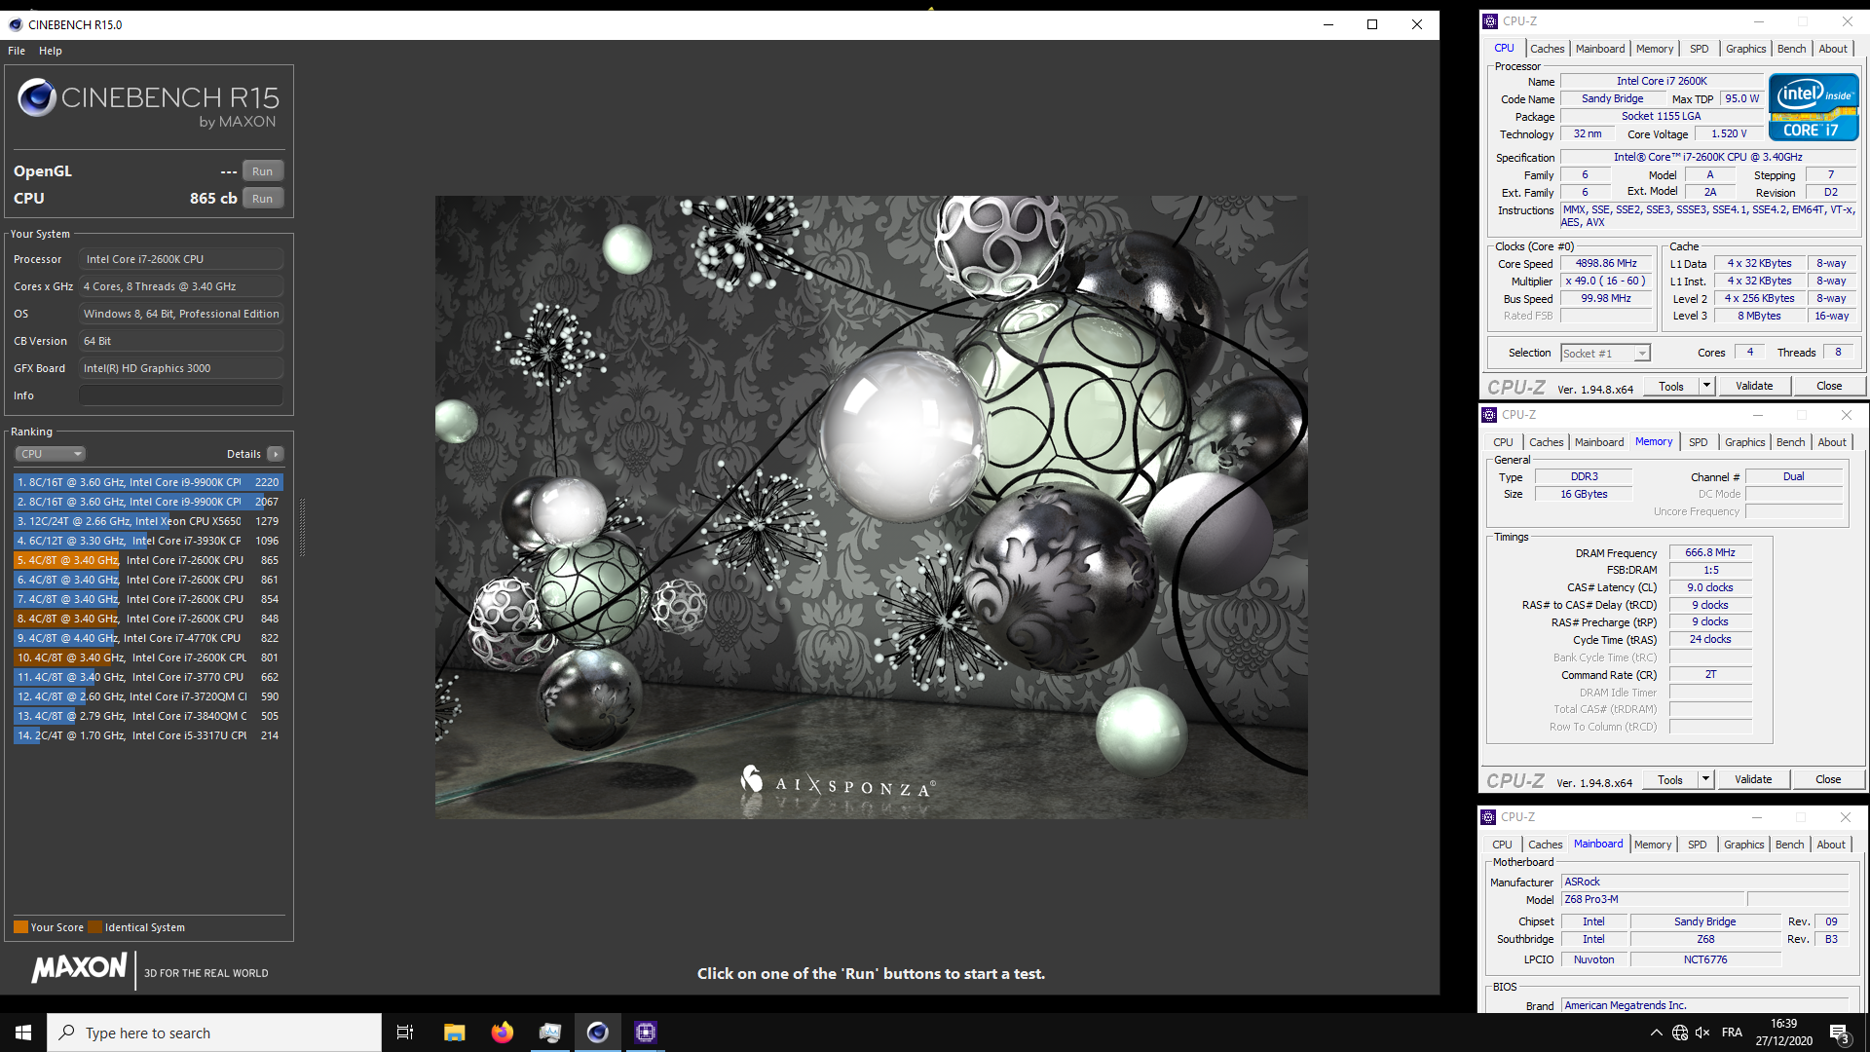This screenshot has height=1052, width=1870.
Task: Click the Your Score orange swatch
Action: pyautogui.click(x=20, y=927)
